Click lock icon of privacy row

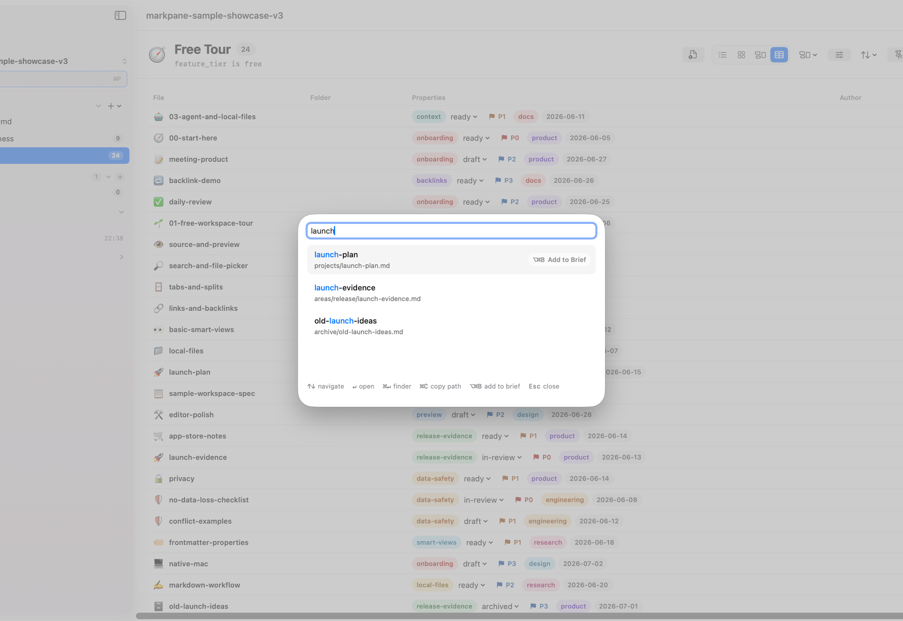(158, 479)
